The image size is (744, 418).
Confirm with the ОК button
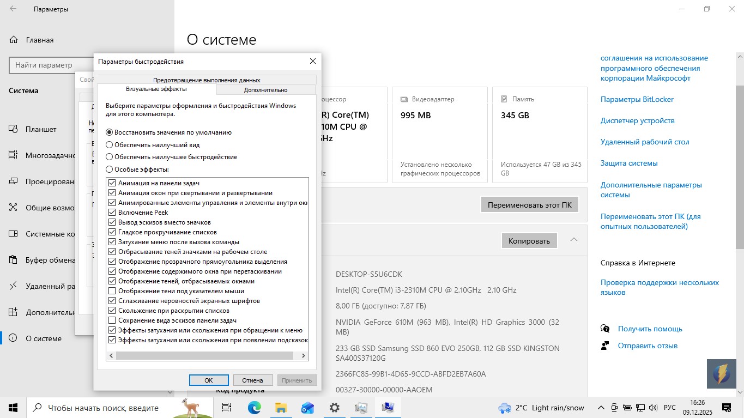pos(209,380)
